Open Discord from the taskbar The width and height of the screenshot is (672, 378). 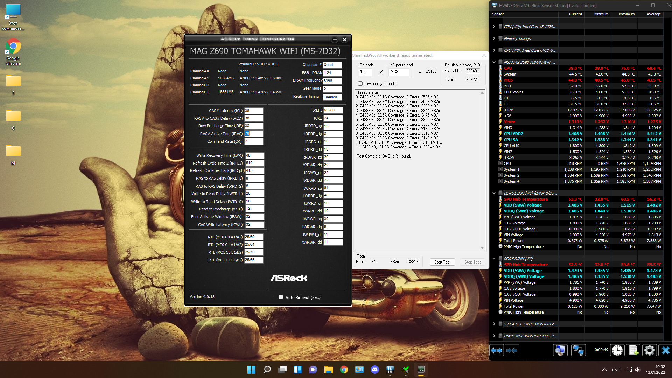(375, 370)
